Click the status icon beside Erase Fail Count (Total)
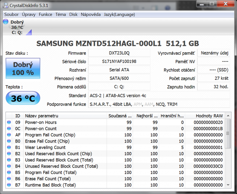 9,179
